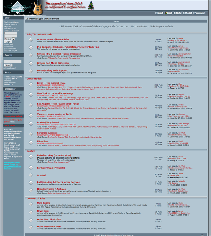Click board icon beside Boston/Tony Iommi board
The width and height of the screenshot is (211, 236).
click(31, 124)
